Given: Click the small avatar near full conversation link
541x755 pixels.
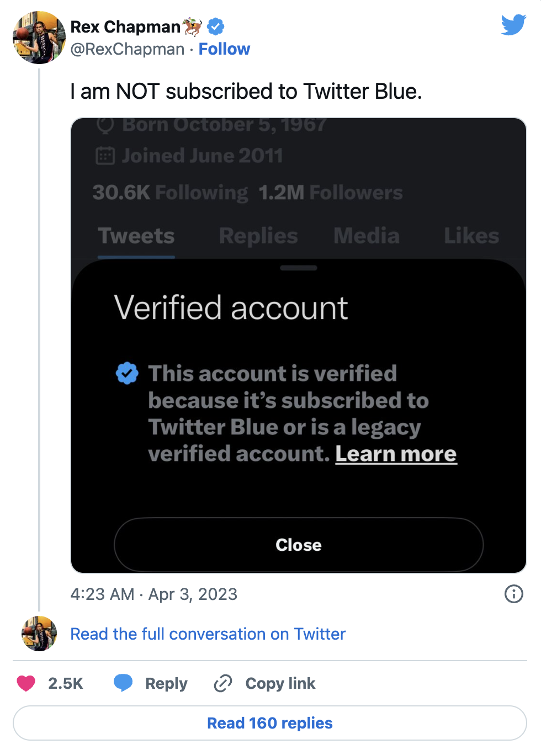Looking at the screenshot, I should (39, 634).
